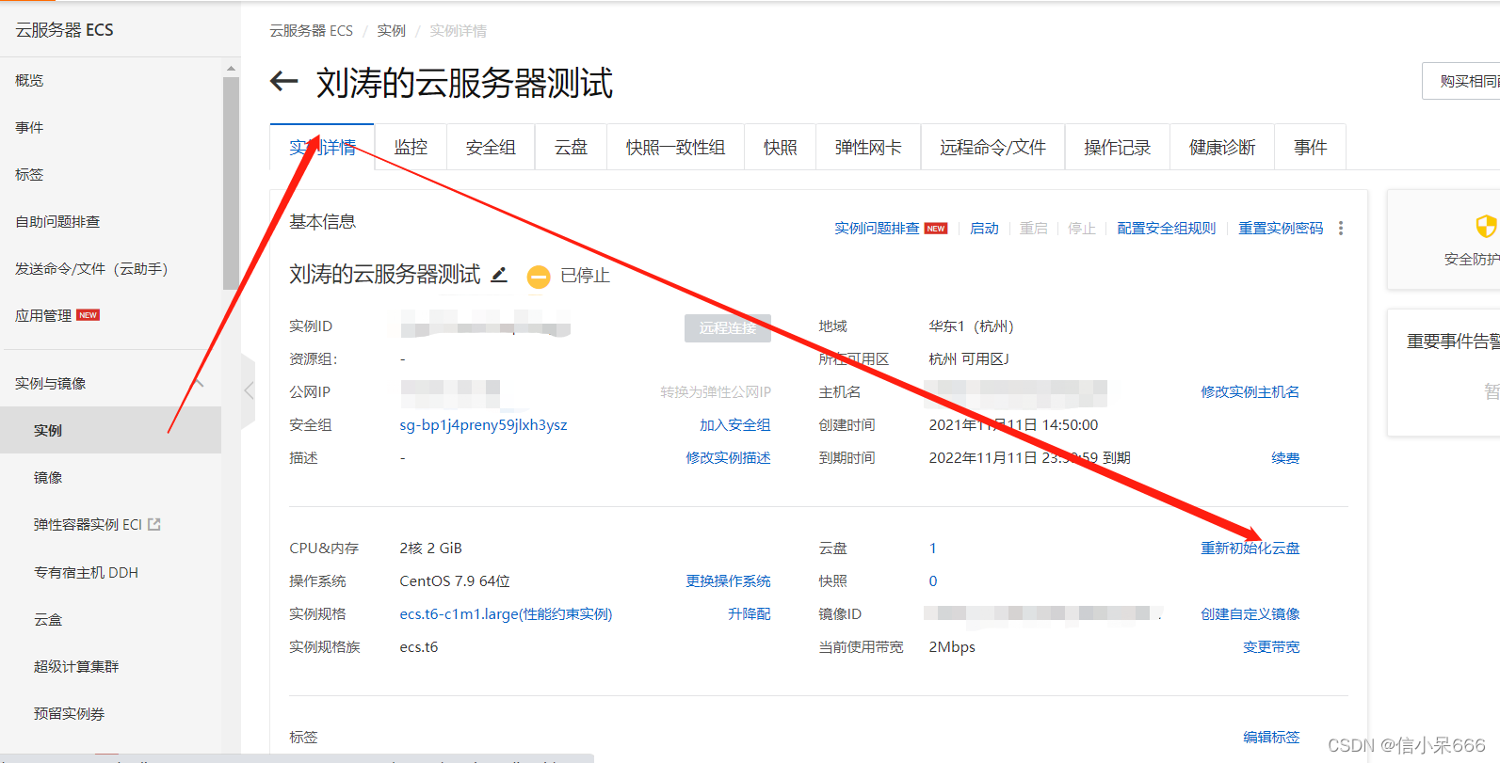The width and height of the screenshot is (1500, 763).
Task: Open the 事件 tab
Action: (x=1310, y=147)
